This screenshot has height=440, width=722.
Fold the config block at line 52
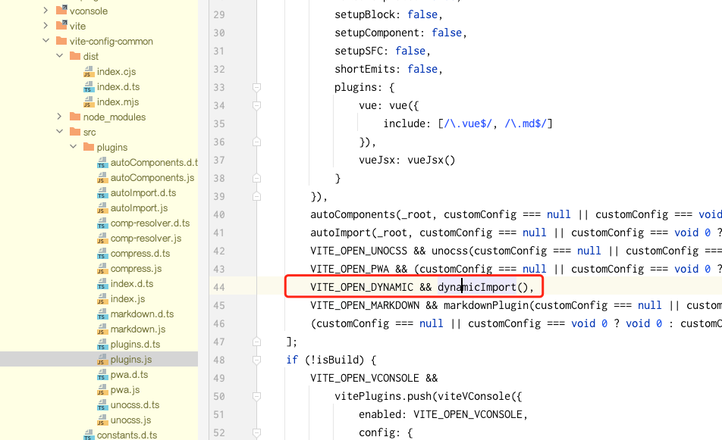click(x=257, y=432)
